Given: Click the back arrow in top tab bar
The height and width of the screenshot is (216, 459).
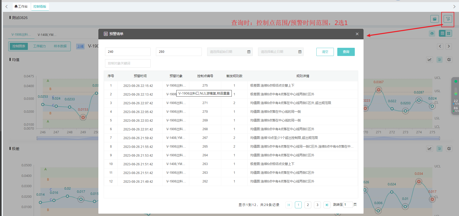Looking at the screenshot, I should tap(7, 6).
